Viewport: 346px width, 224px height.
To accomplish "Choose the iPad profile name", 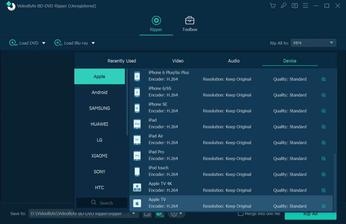I will (153, 120).
